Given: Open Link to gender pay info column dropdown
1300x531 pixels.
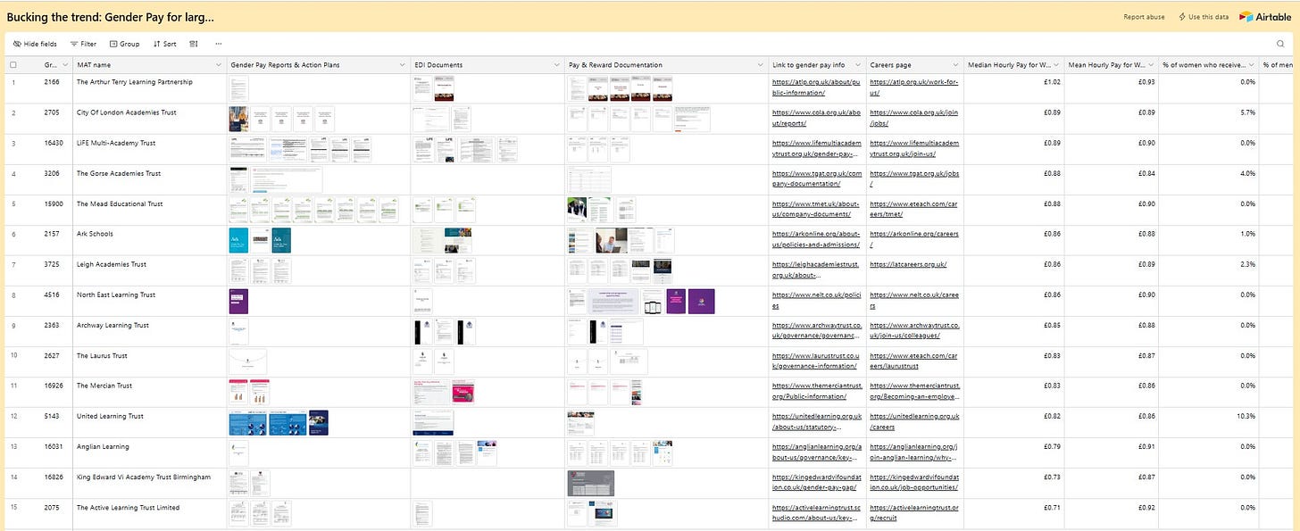Looking at the screenshot, I should coord(859,65).
